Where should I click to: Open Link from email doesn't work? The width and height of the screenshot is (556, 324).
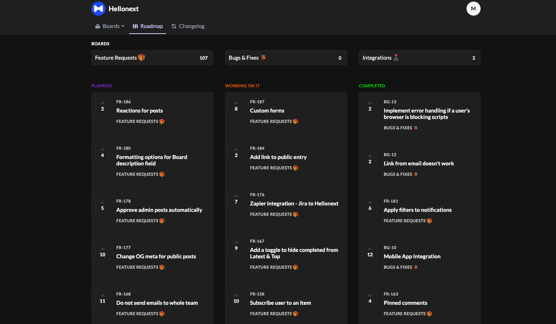pos(419,163)
